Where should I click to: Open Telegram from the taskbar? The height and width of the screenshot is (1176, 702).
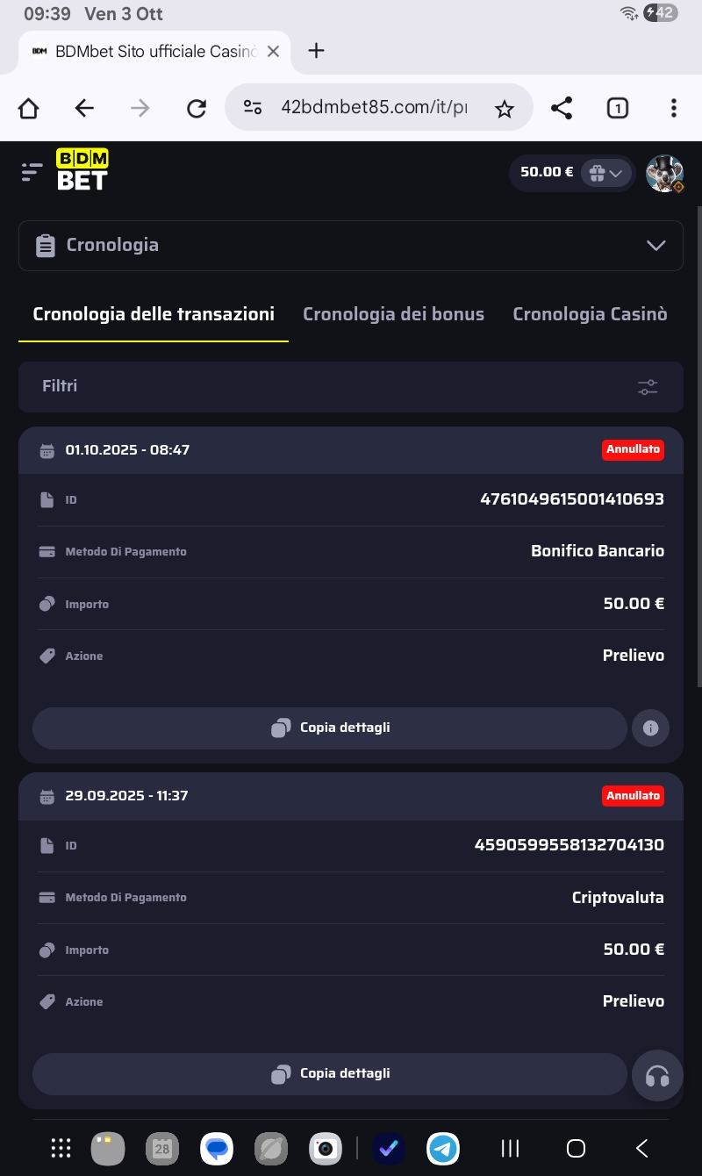(443, 1148)
